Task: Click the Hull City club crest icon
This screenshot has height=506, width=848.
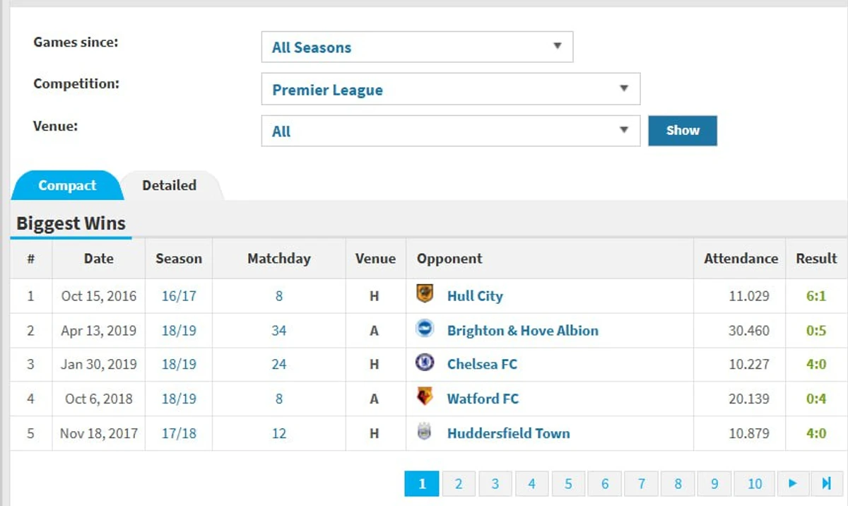Action: [425, 295]
